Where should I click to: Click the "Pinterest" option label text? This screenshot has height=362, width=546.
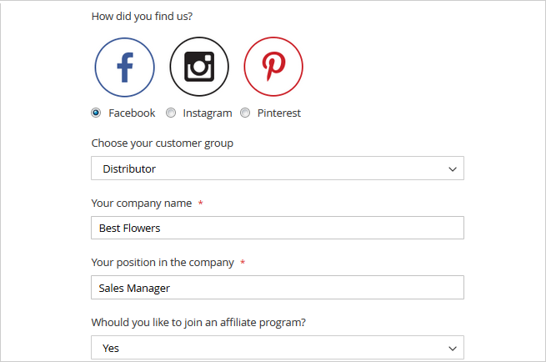click(x=279, y=113)
